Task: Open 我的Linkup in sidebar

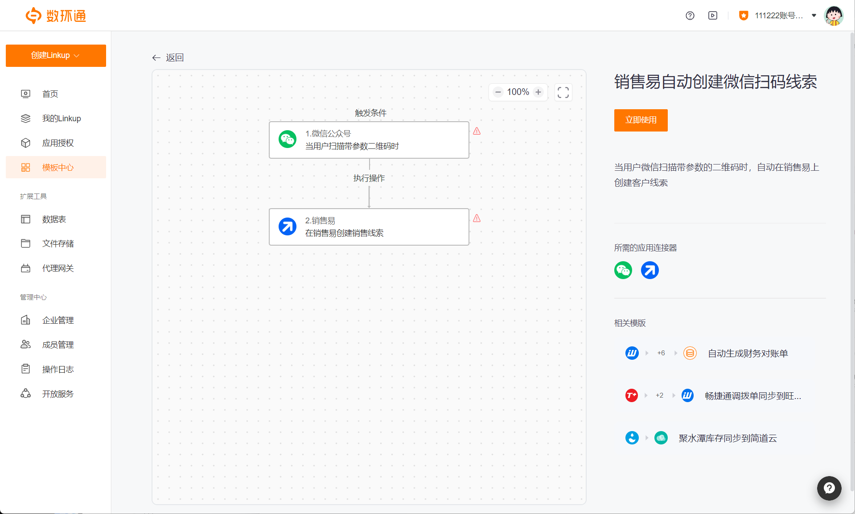Action: tap(56, 118)
